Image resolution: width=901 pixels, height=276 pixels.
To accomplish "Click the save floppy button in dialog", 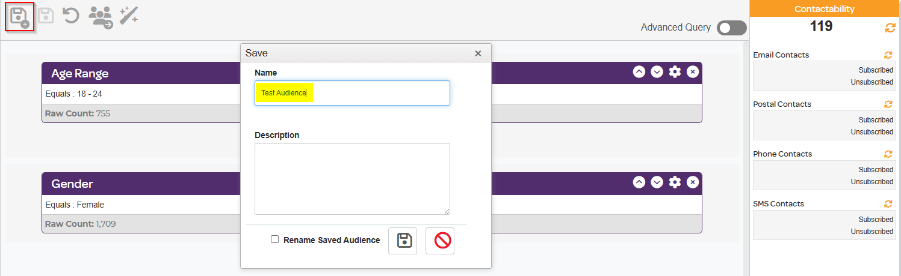I will click(x=402, y=241).
